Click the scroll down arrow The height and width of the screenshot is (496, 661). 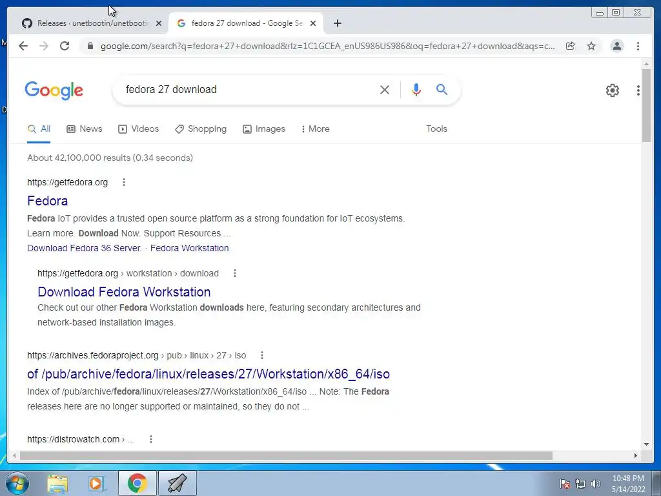pos(646,444)
